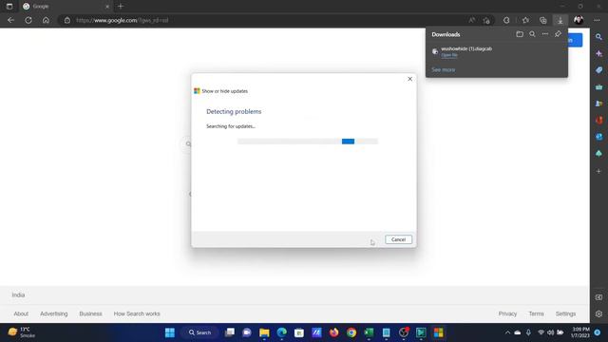This screenshot has width=608, height=342.
Task: Add an app to Edge sidebar
Action: pos(599,171)
